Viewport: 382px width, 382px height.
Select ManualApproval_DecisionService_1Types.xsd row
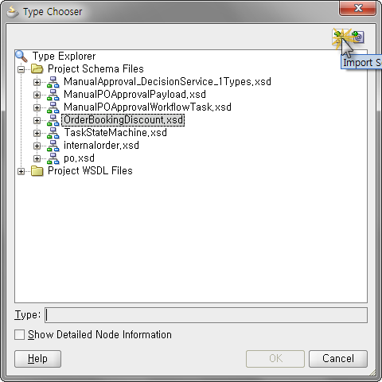[x=167, y=82]
